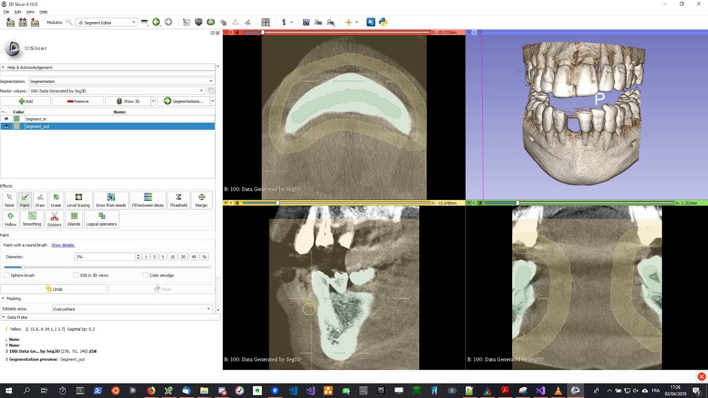
Task: Open the Segmentation selector dropdown
Action: (x=121, y=81)
